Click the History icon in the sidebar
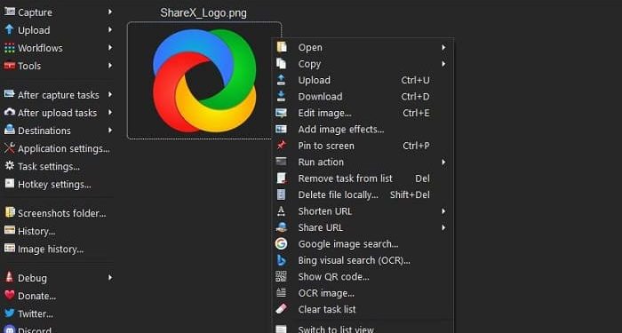The height and width of the screenshot is (333, 622). click(x=10, y=230)
